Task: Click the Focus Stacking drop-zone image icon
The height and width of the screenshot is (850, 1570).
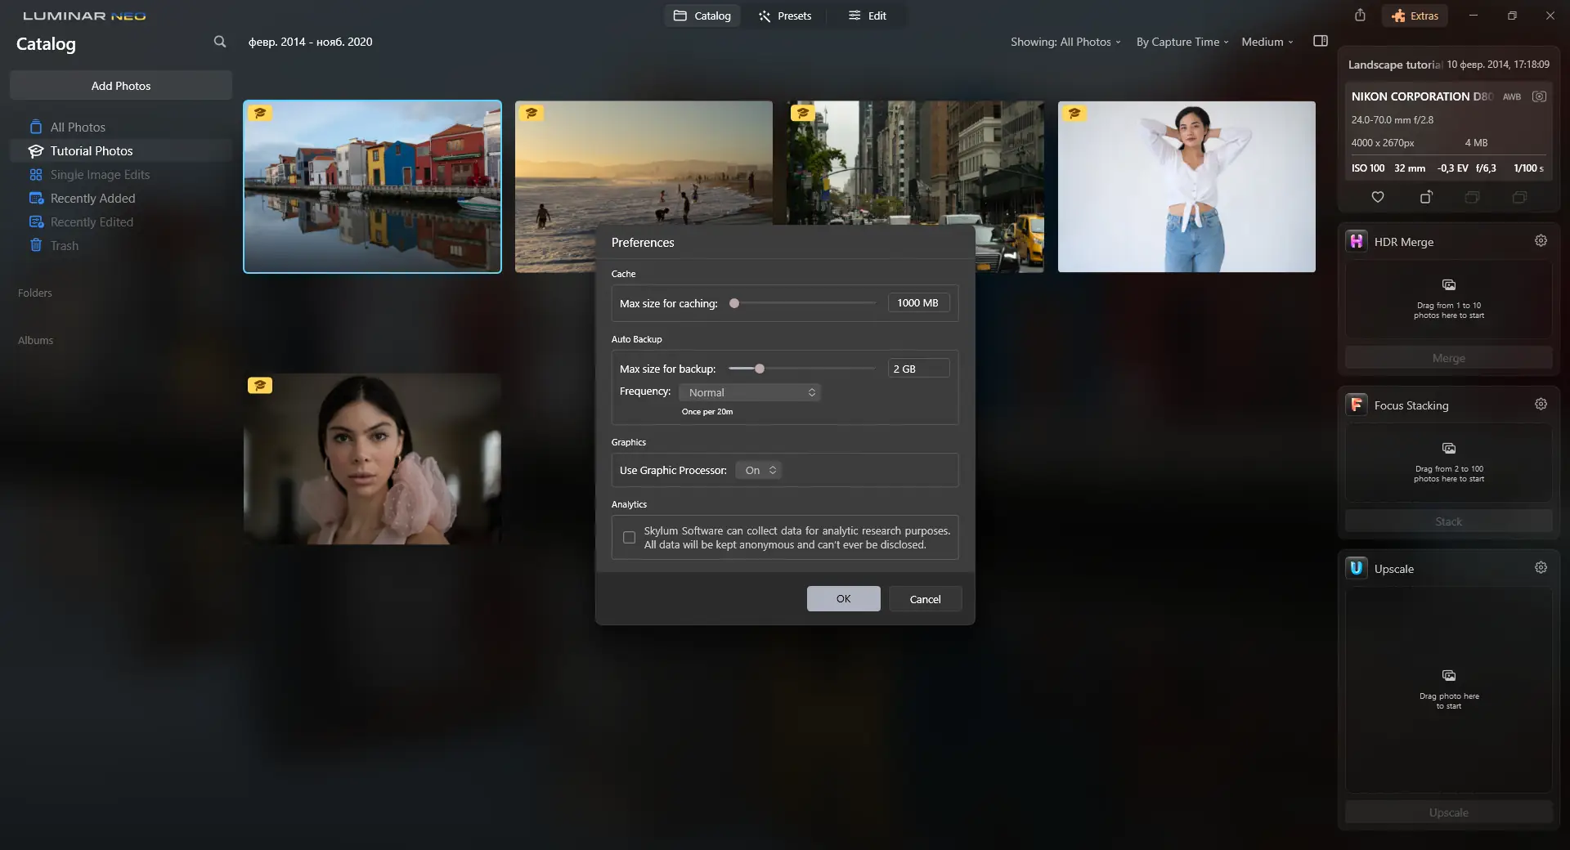Action: point(1449,449)
